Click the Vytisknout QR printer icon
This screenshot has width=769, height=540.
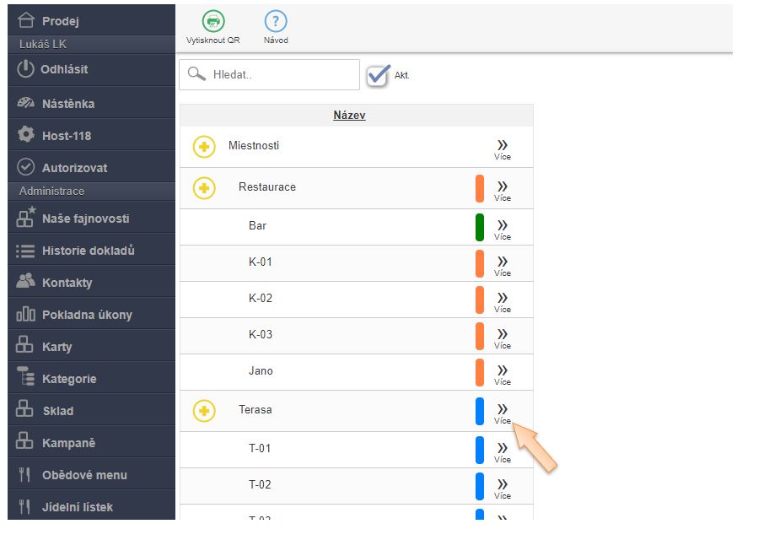point(212,22)
